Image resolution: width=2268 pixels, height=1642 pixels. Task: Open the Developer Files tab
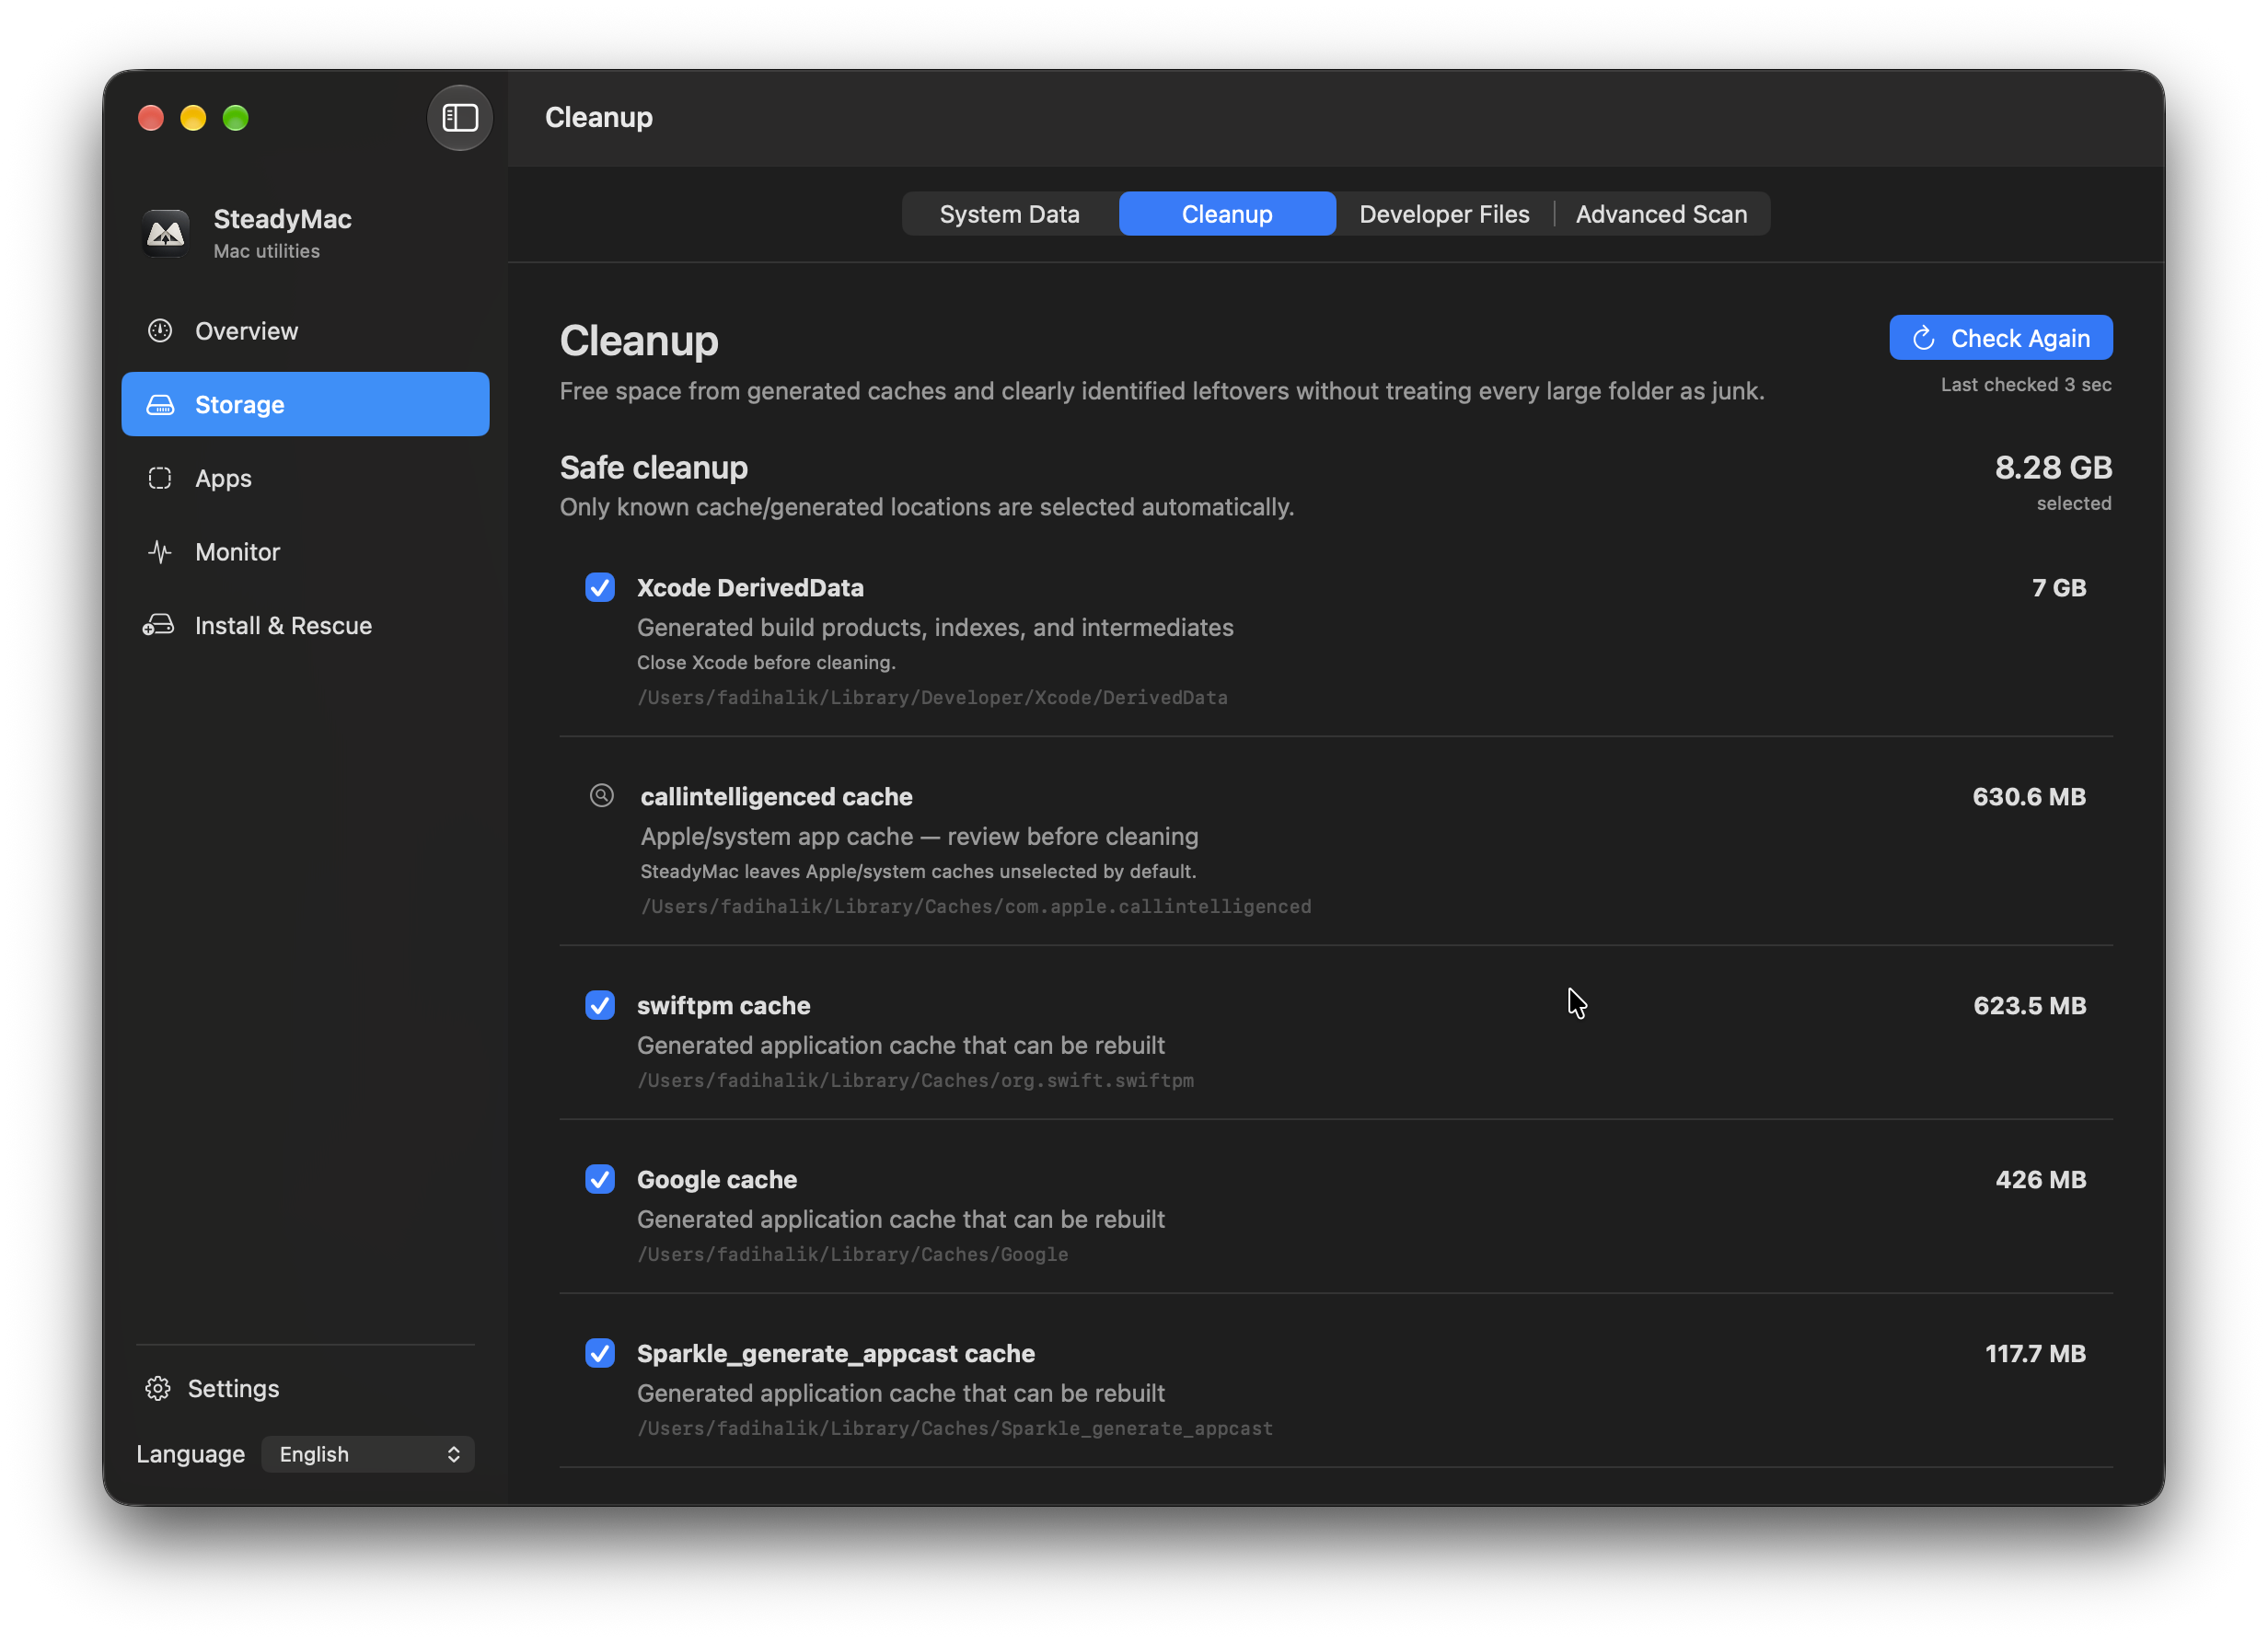[x=1444, y=214]
